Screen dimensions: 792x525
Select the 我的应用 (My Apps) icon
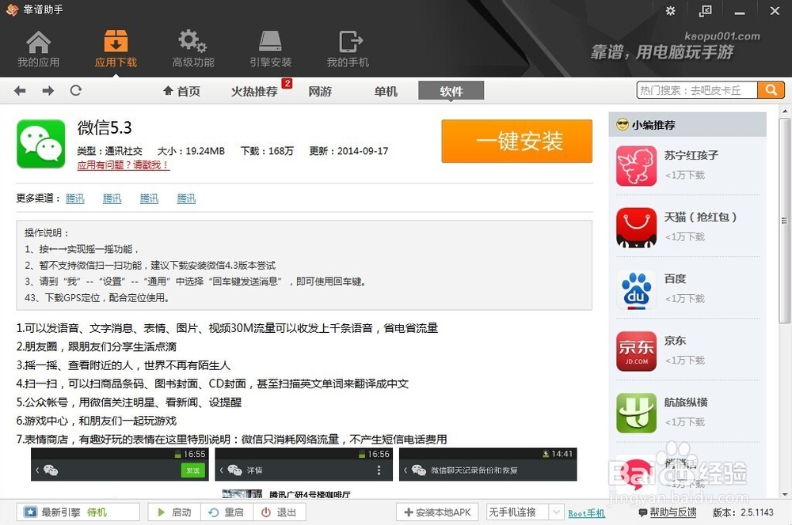tap(38, 46)
